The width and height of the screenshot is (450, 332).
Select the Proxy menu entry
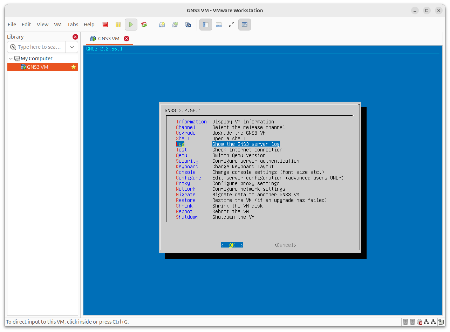click(x=183, y=183)
